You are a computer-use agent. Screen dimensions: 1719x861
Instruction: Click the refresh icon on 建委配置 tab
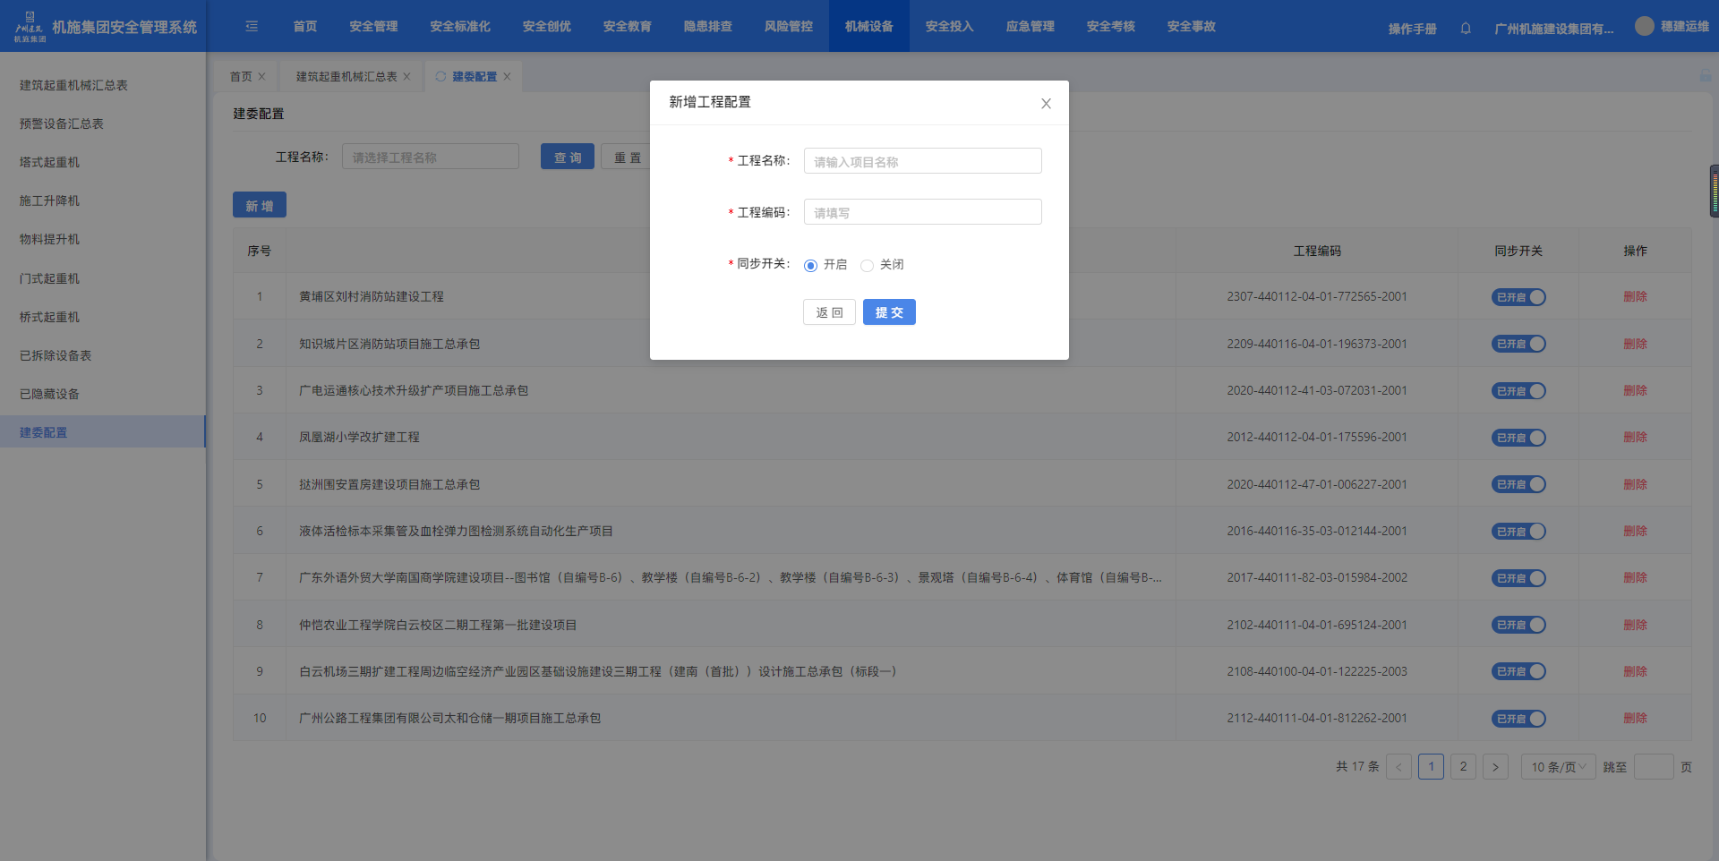[440, 77]
